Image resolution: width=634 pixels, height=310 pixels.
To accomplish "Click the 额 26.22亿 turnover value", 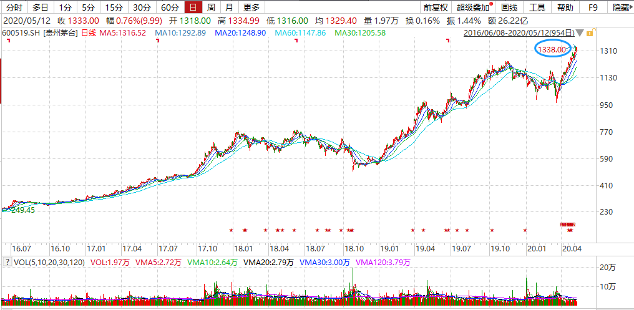I will tap(507, 21).
